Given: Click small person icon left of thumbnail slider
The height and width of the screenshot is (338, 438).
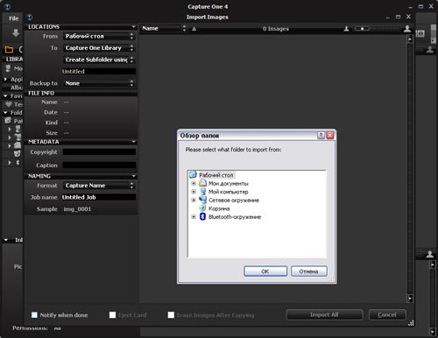Looking at the screenshot, I should coord(346,29).
